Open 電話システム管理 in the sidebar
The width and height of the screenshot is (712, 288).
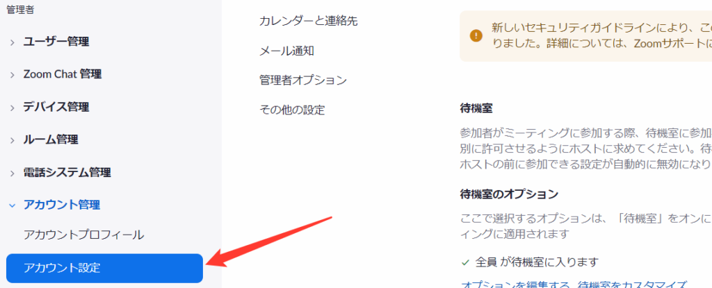coord(67,172)
